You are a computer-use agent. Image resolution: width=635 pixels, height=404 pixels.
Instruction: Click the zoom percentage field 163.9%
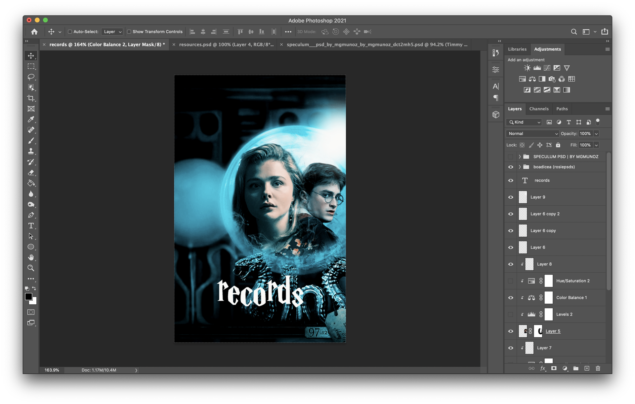[x=52, y=370]
